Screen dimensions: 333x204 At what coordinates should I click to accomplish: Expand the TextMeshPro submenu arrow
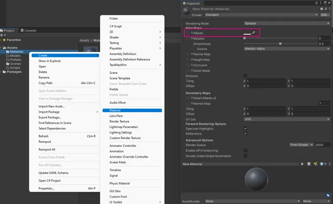[x=160, y=65]
